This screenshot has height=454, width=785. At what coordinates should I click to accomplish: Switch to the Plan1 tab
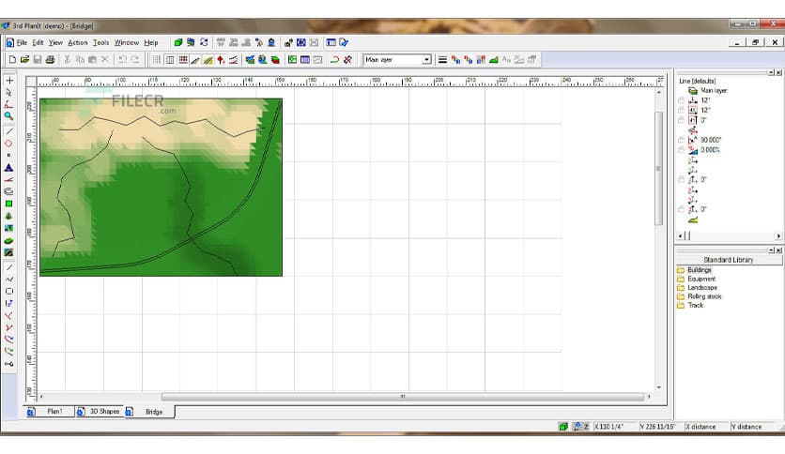click(49, 411)
